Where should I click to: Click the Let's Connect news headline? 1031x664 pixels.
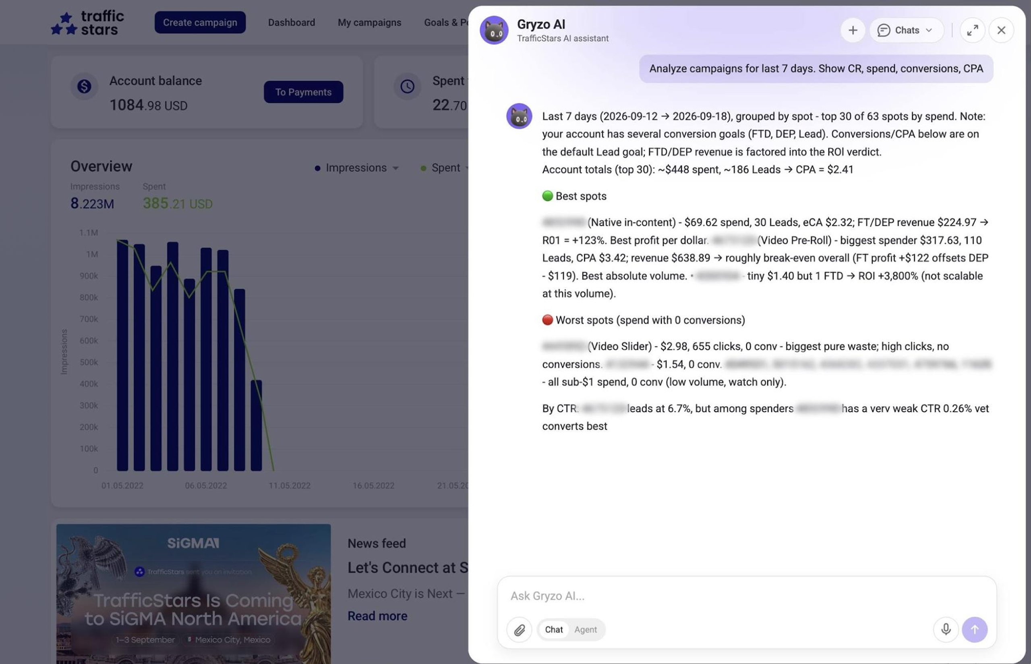pyautogui.click(x=408, y=567)
